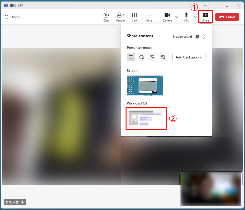Screen dimensions: 245x210
Task: Turn off the Camera
Action: (167, 17)
